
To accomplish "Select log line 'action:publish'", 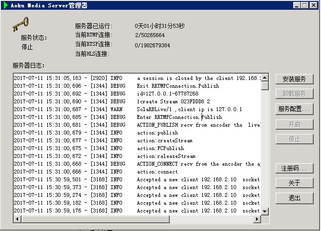I will pos(137,133).
